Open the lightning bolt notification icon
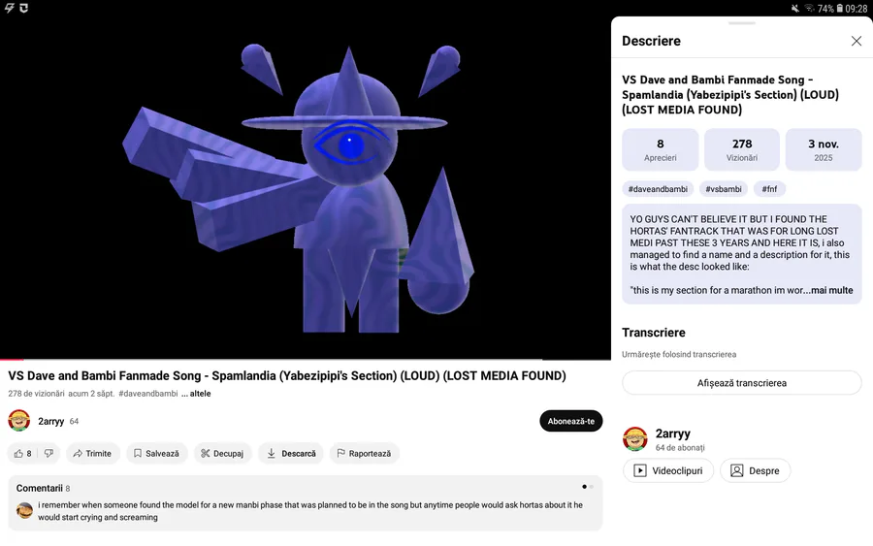 9,8
